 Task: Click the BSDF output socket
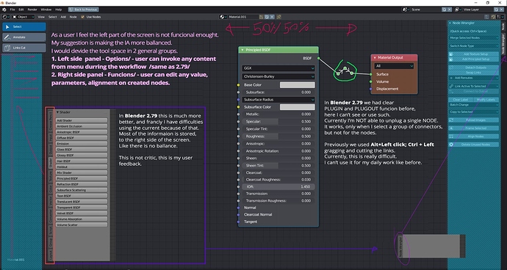(x=318, y=59)
